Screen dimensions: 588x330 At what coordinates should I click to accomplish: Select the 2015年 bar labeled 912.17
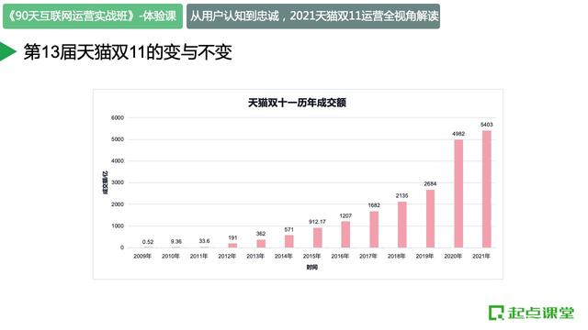[x=318, y=237]
